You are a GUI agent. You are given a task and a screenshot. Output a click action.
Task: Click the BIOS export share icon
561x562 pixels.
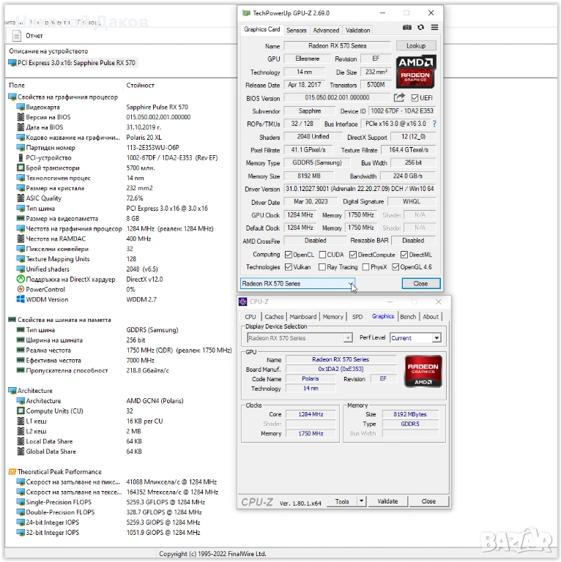[399, 97]
